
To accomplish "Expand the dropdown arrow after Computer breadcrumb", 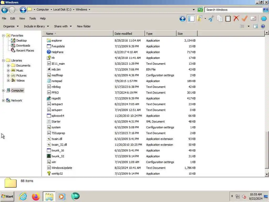I will [51, 10].
